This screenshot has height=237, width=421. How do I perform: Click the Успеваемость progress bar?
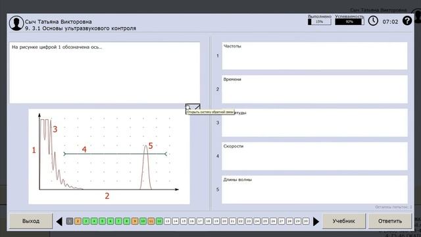[x=349, y=22]
